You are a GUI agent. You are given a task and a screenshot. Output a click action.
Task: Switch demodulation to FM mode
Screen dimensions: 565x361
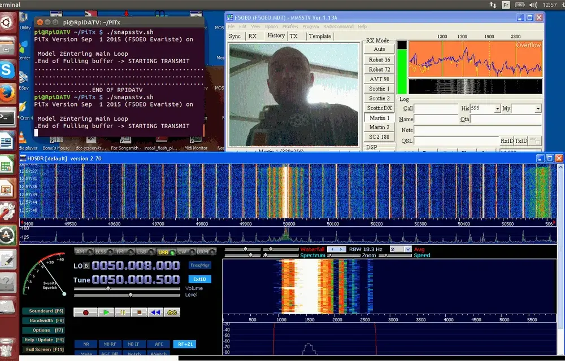125,252
